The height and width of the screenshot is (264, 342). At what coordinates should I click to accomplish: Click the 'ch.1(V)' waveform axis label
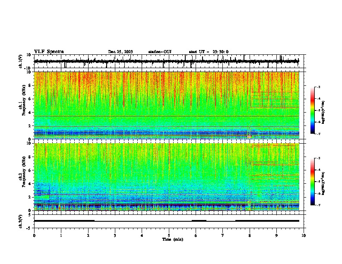(21, 61)
